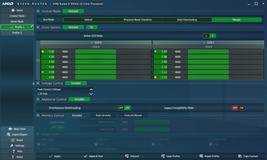
Task: Click the dot marker on core C 05
Action: [x=43, y=72]
